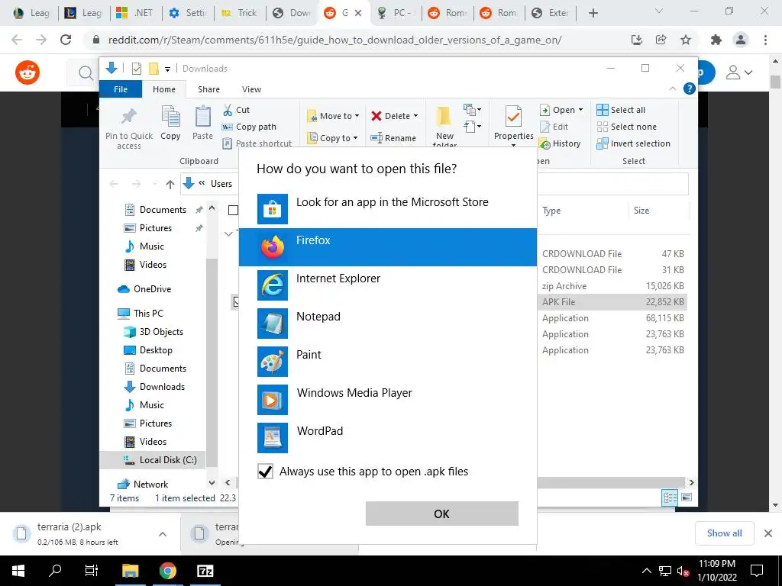
Task: Click Select none in ribbon
Action: 626,127
